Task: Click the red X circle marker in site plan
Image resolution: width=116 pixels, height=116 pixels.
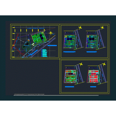Action: [28, 40]
